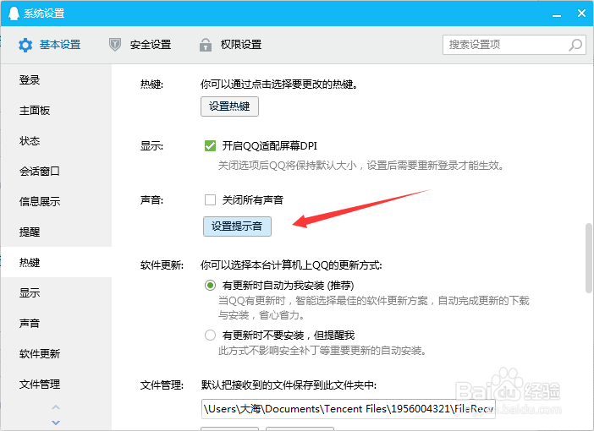Uncheck 开启QQ适配屏幕DPI checkbox
The image size is (594, 431).
210,145
